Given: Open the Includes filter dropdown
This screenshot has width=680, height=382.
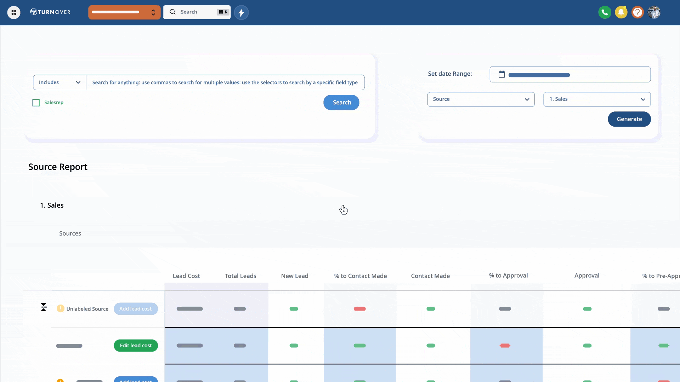Looking at the screenshot, I should click(59, 82).
